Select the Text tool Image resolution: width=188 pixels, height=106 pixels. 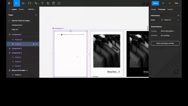coord(42,3)
